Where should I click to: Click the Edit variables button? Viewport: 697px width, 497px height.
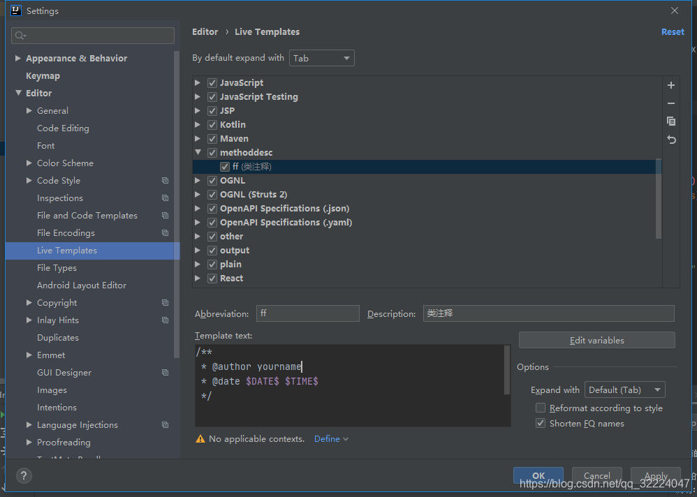point(597,340)
